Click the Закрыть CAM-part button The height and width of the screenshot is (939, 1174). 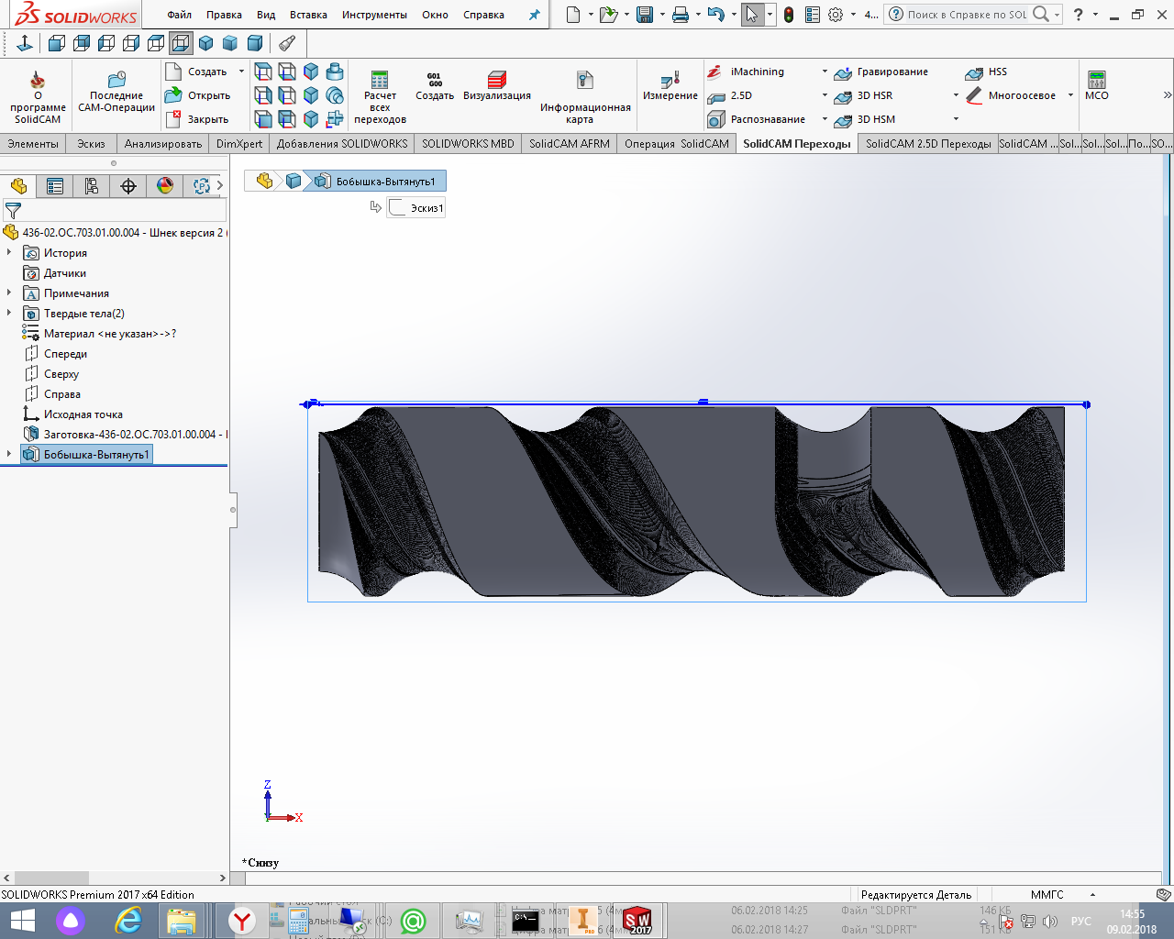197,119
